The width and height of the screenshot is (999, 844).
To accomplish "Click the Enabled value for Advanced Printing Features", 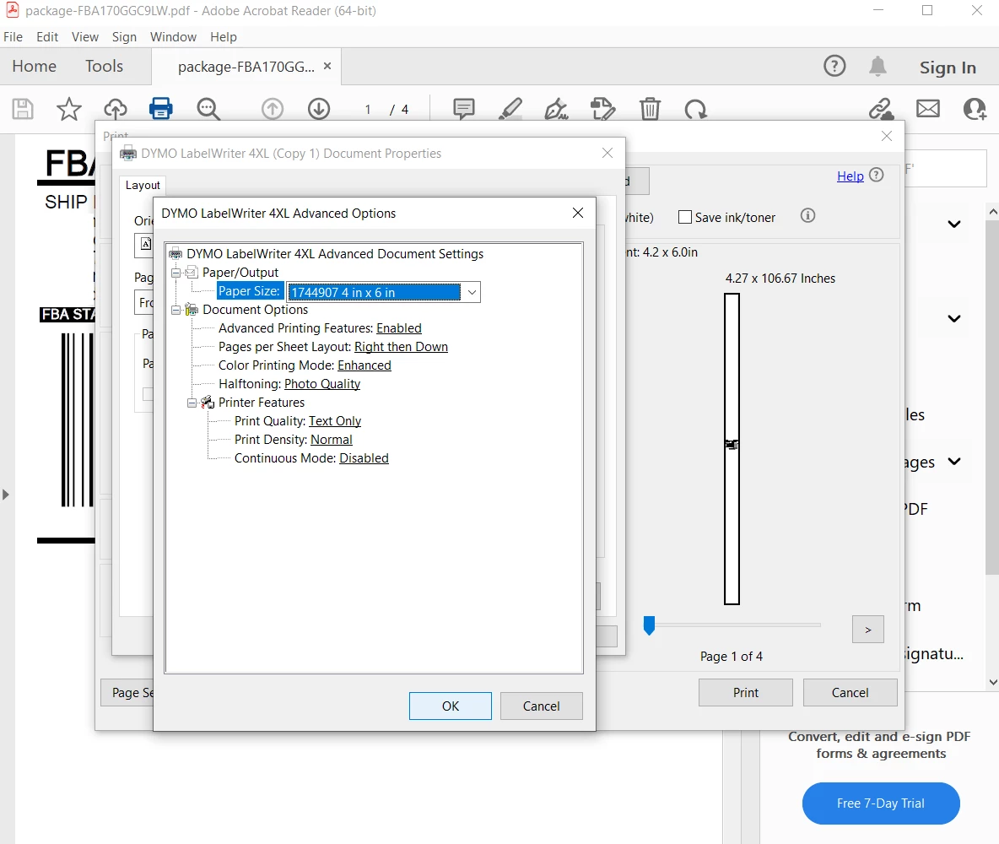I will [x=399, y=328].
